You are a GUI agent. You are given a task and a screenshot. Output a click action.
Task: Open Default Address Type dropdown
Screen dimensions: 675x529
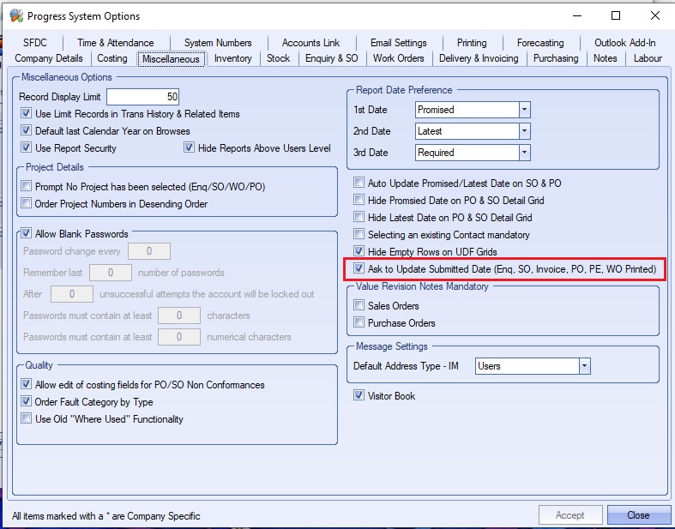[584, 366]
